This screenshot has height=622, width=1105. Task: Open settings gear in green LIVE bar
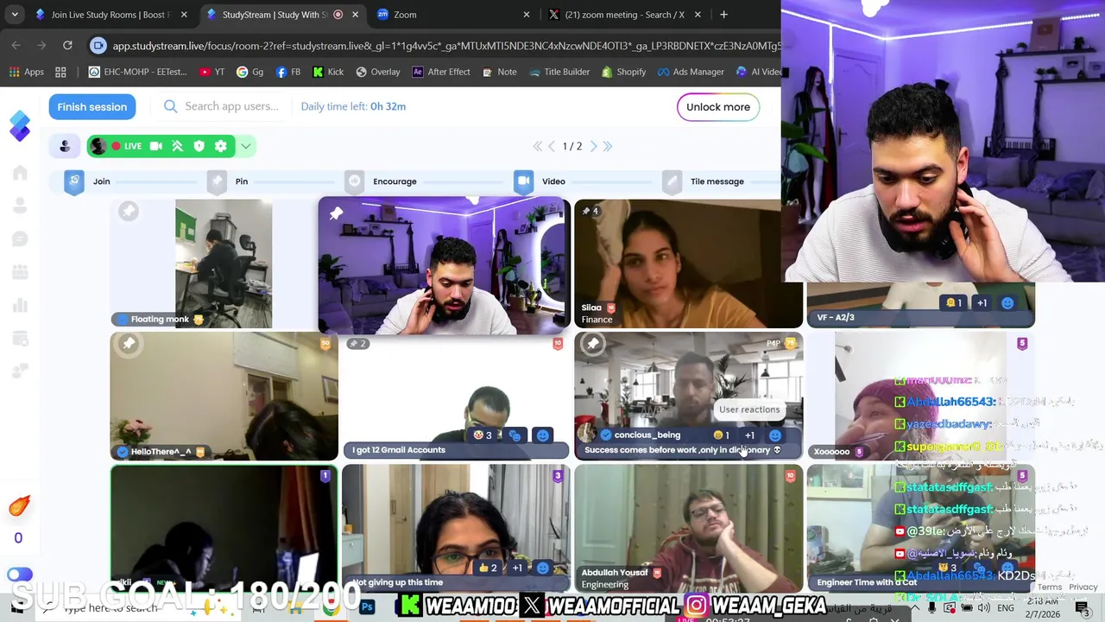point(221,146)
